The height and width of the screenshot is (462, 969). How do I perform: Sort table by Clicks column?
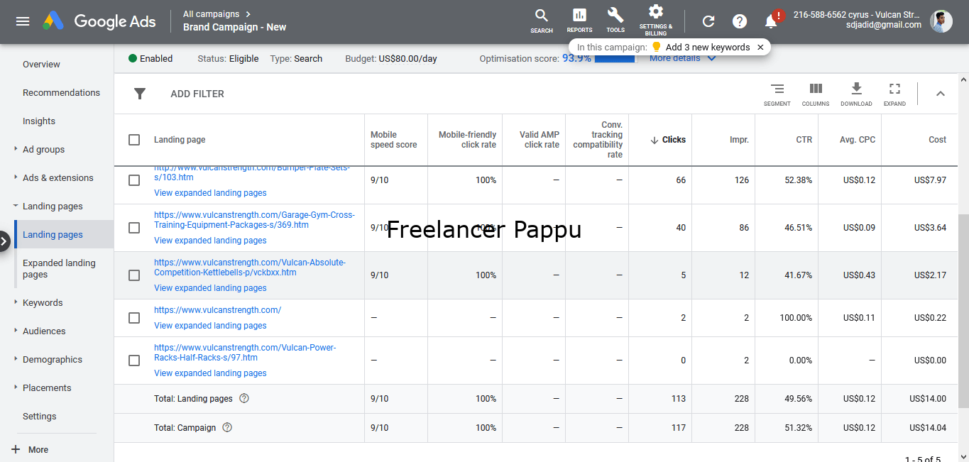668,140
